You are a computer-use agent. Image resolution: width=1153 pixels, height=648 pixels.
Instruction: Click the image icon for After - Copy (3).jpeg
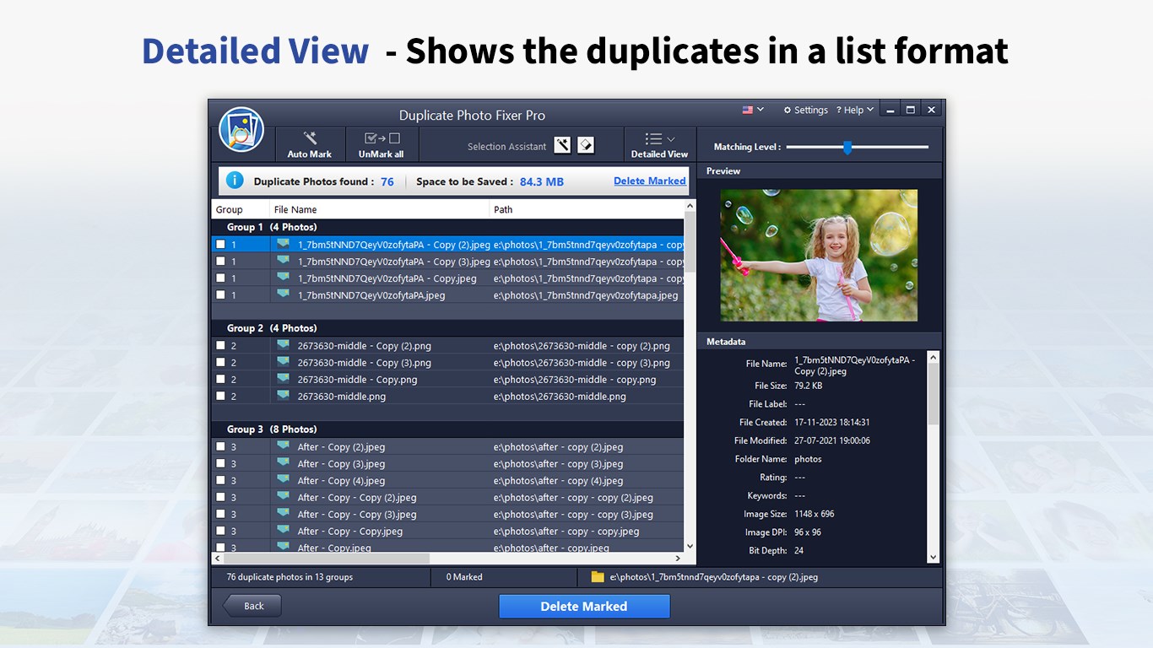[x=283, y=463]
